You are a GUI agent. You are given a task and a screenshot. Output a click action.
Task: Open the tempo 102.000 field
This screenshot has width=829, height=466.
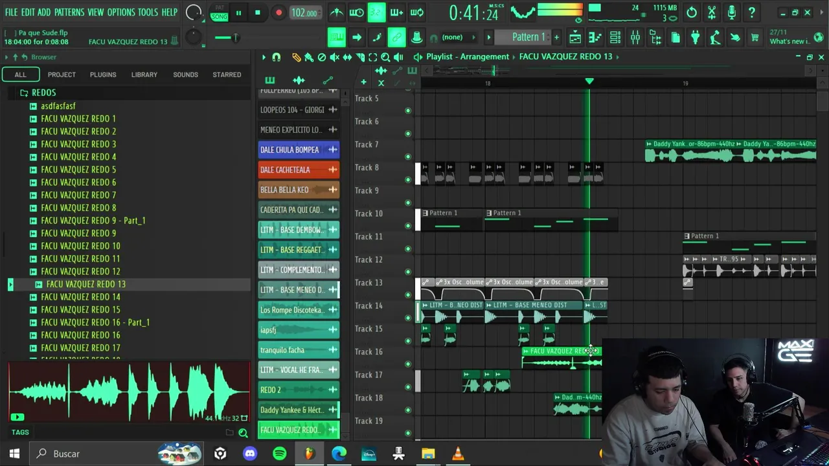[304, 13]
